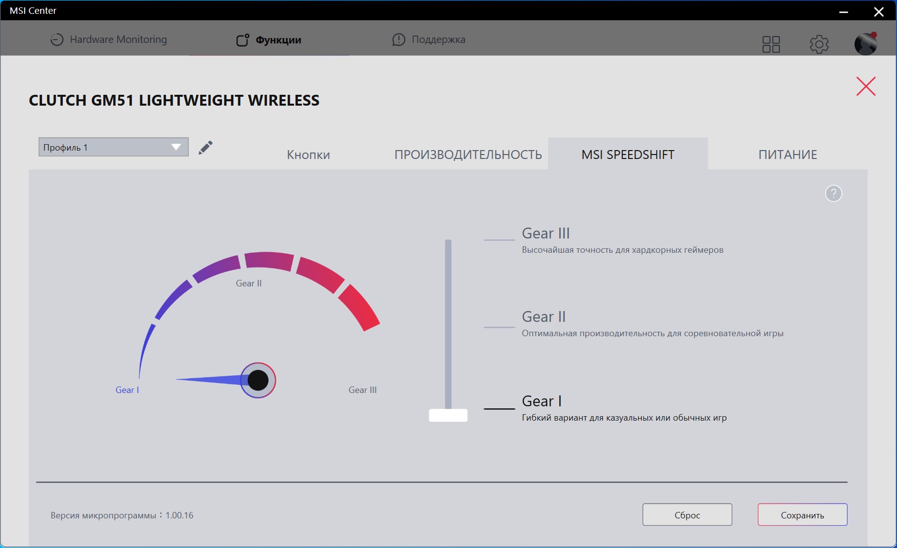Expand the Профиль 1 dropdown

[x=114, y=147]
